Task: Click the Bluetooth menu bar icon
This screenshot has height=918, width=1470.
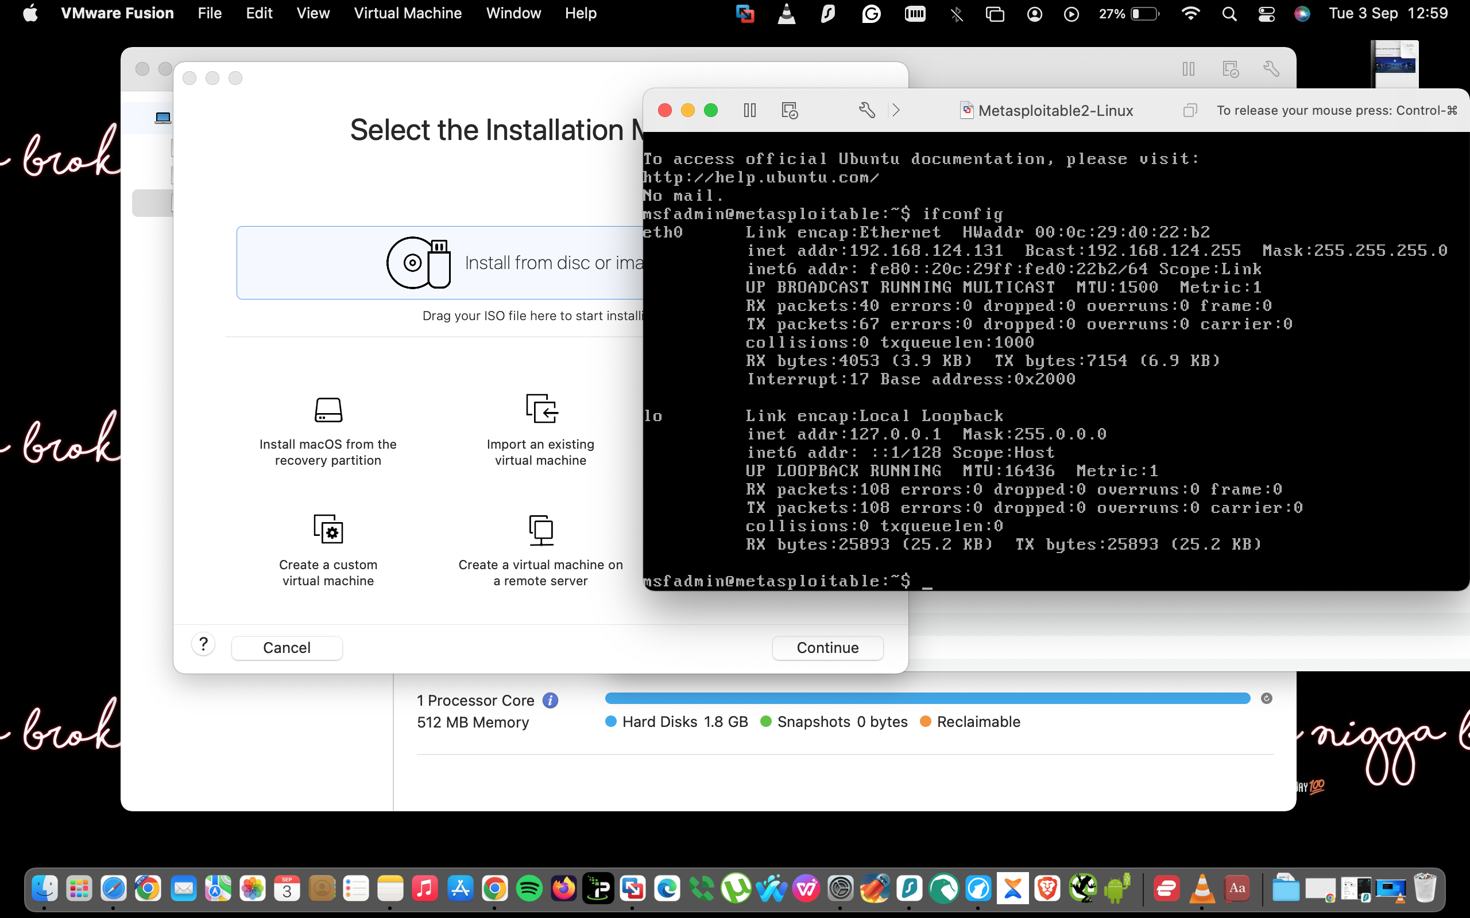Action: pos(957,13)
